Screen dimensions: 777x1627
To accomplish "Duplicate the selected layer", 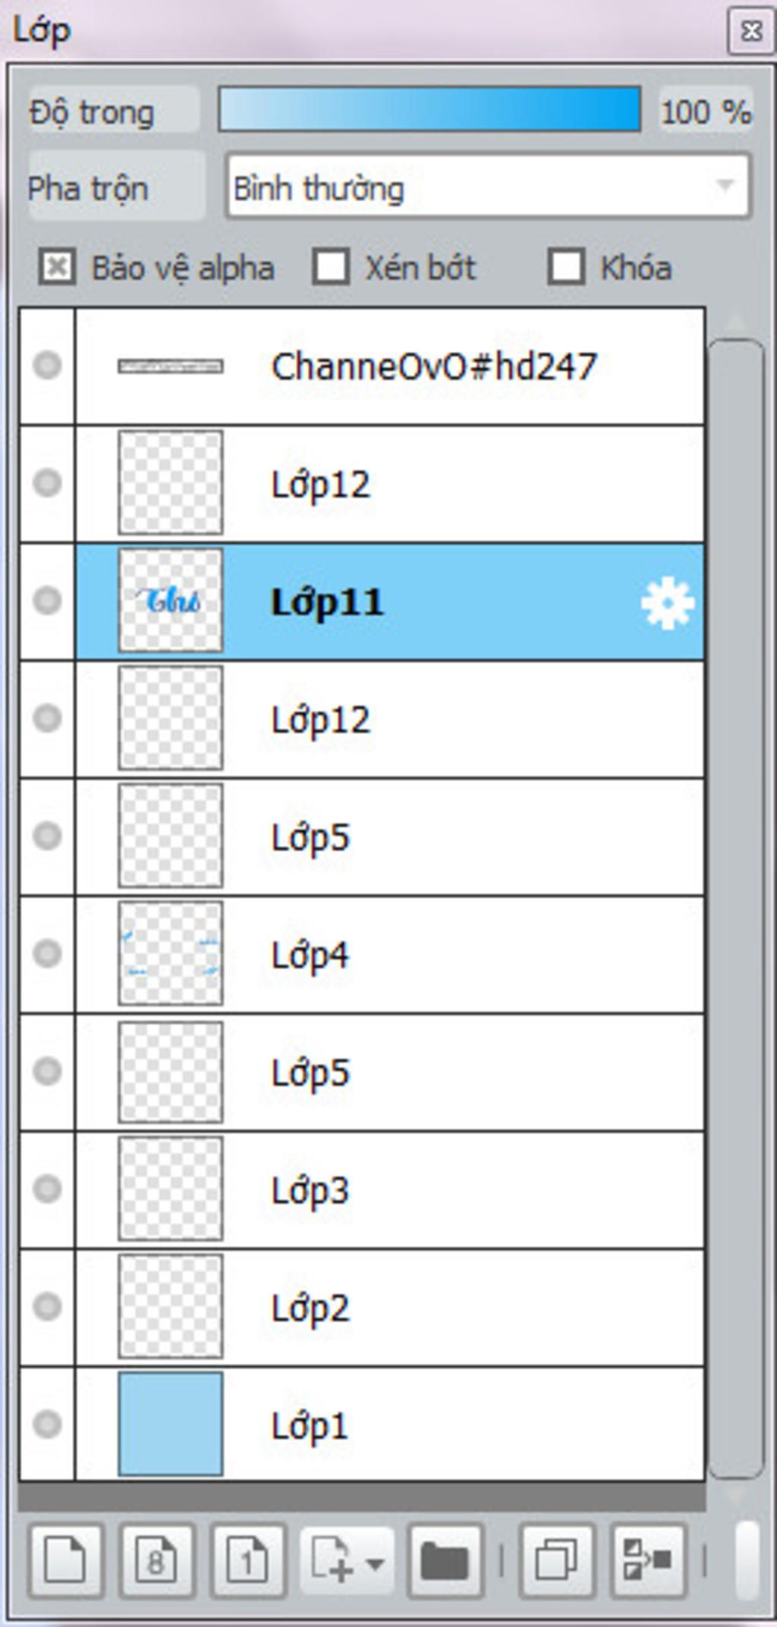I will (556, 1561).
